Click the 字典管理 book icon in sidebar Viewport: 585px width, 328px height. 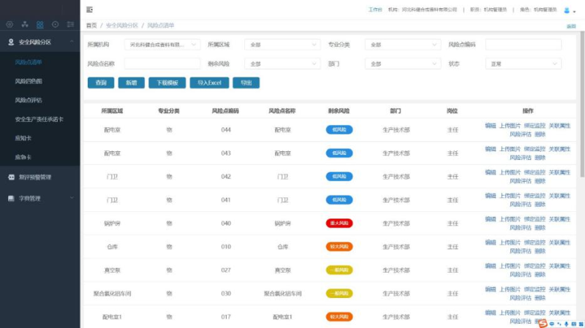[x=11, y=198]
